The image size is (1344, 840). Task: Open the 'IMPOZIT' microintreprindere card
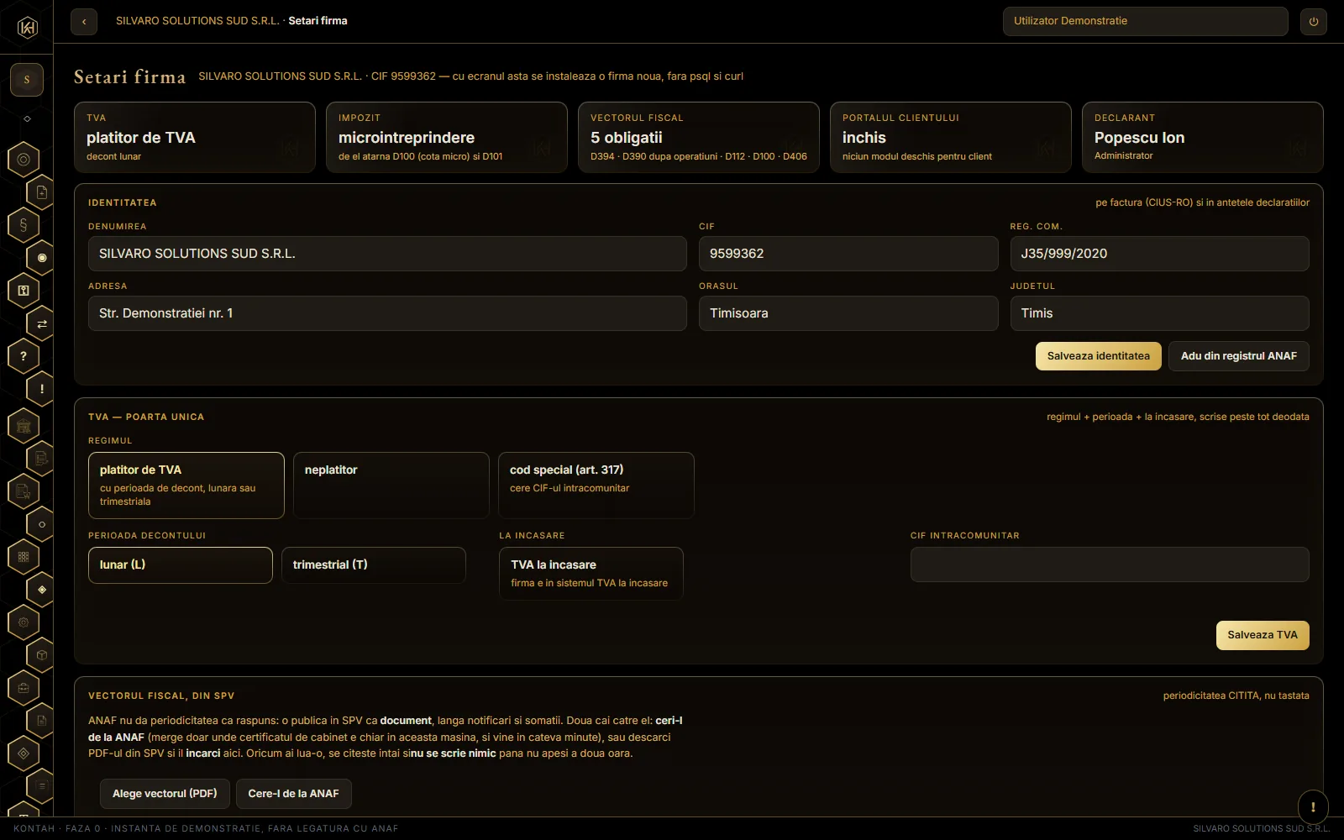(447, 138)
